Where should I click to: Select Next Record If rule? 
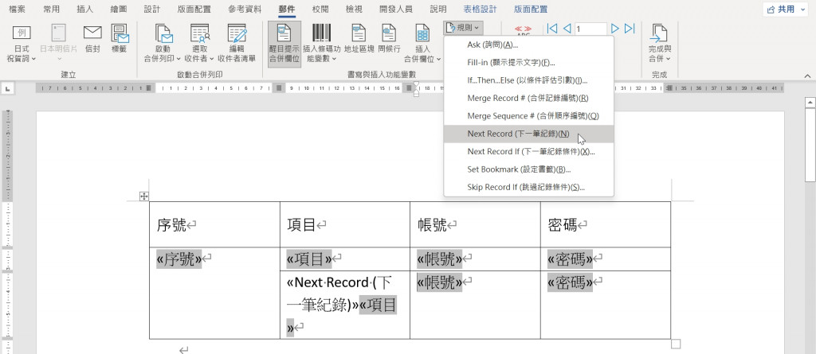click(529, 151)
